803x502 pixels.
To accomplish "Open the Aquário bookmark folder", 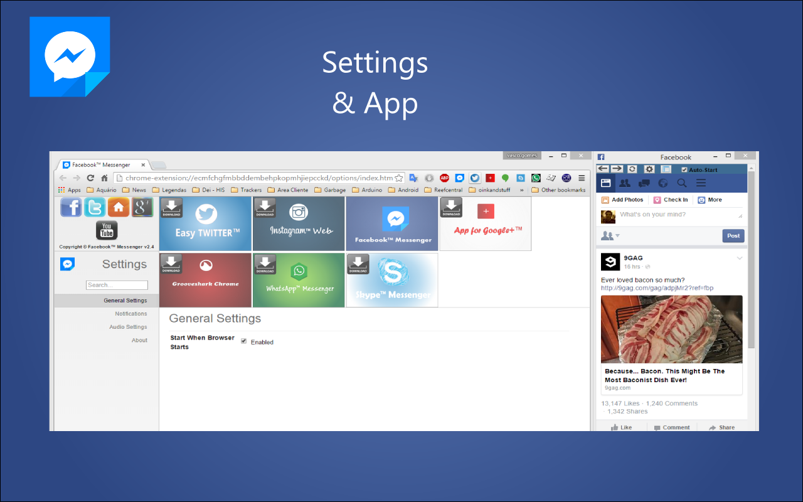I will pyautogui.click(x=102, y=190).
